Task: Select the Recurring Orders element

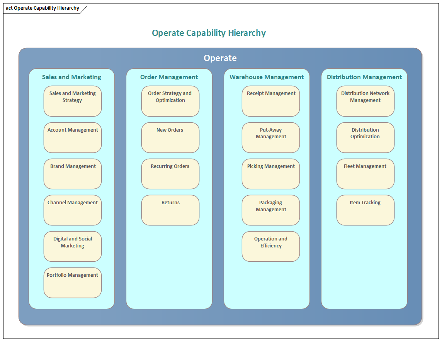Action: tap(170, 174)
